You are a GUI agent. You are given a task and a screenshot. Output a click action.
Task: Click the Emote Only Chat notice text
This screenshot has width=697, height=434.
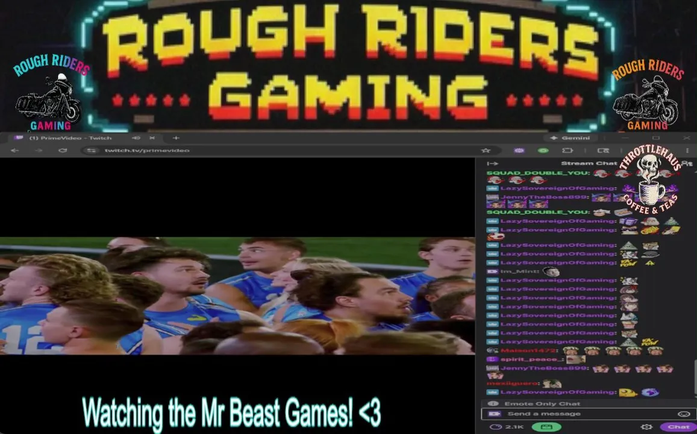[x=542, y=404]
